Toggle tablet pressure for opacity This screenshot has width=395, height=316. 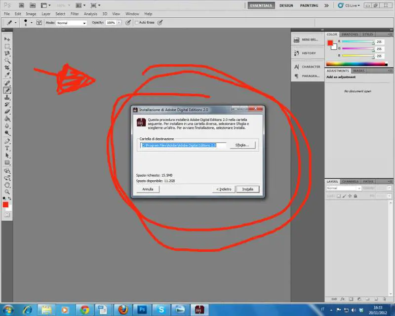click(128, 22)
